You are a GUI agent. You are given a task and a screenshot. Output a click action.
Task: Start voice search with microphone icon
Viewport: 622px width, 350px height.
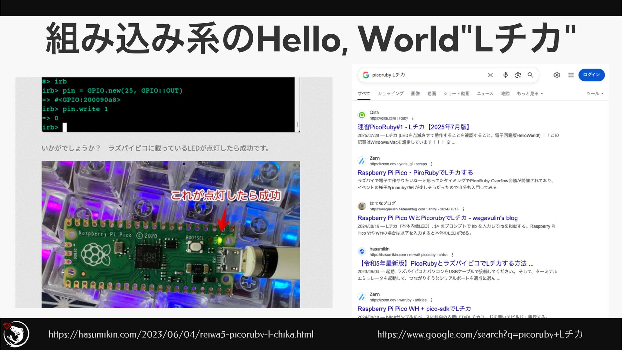505,75
